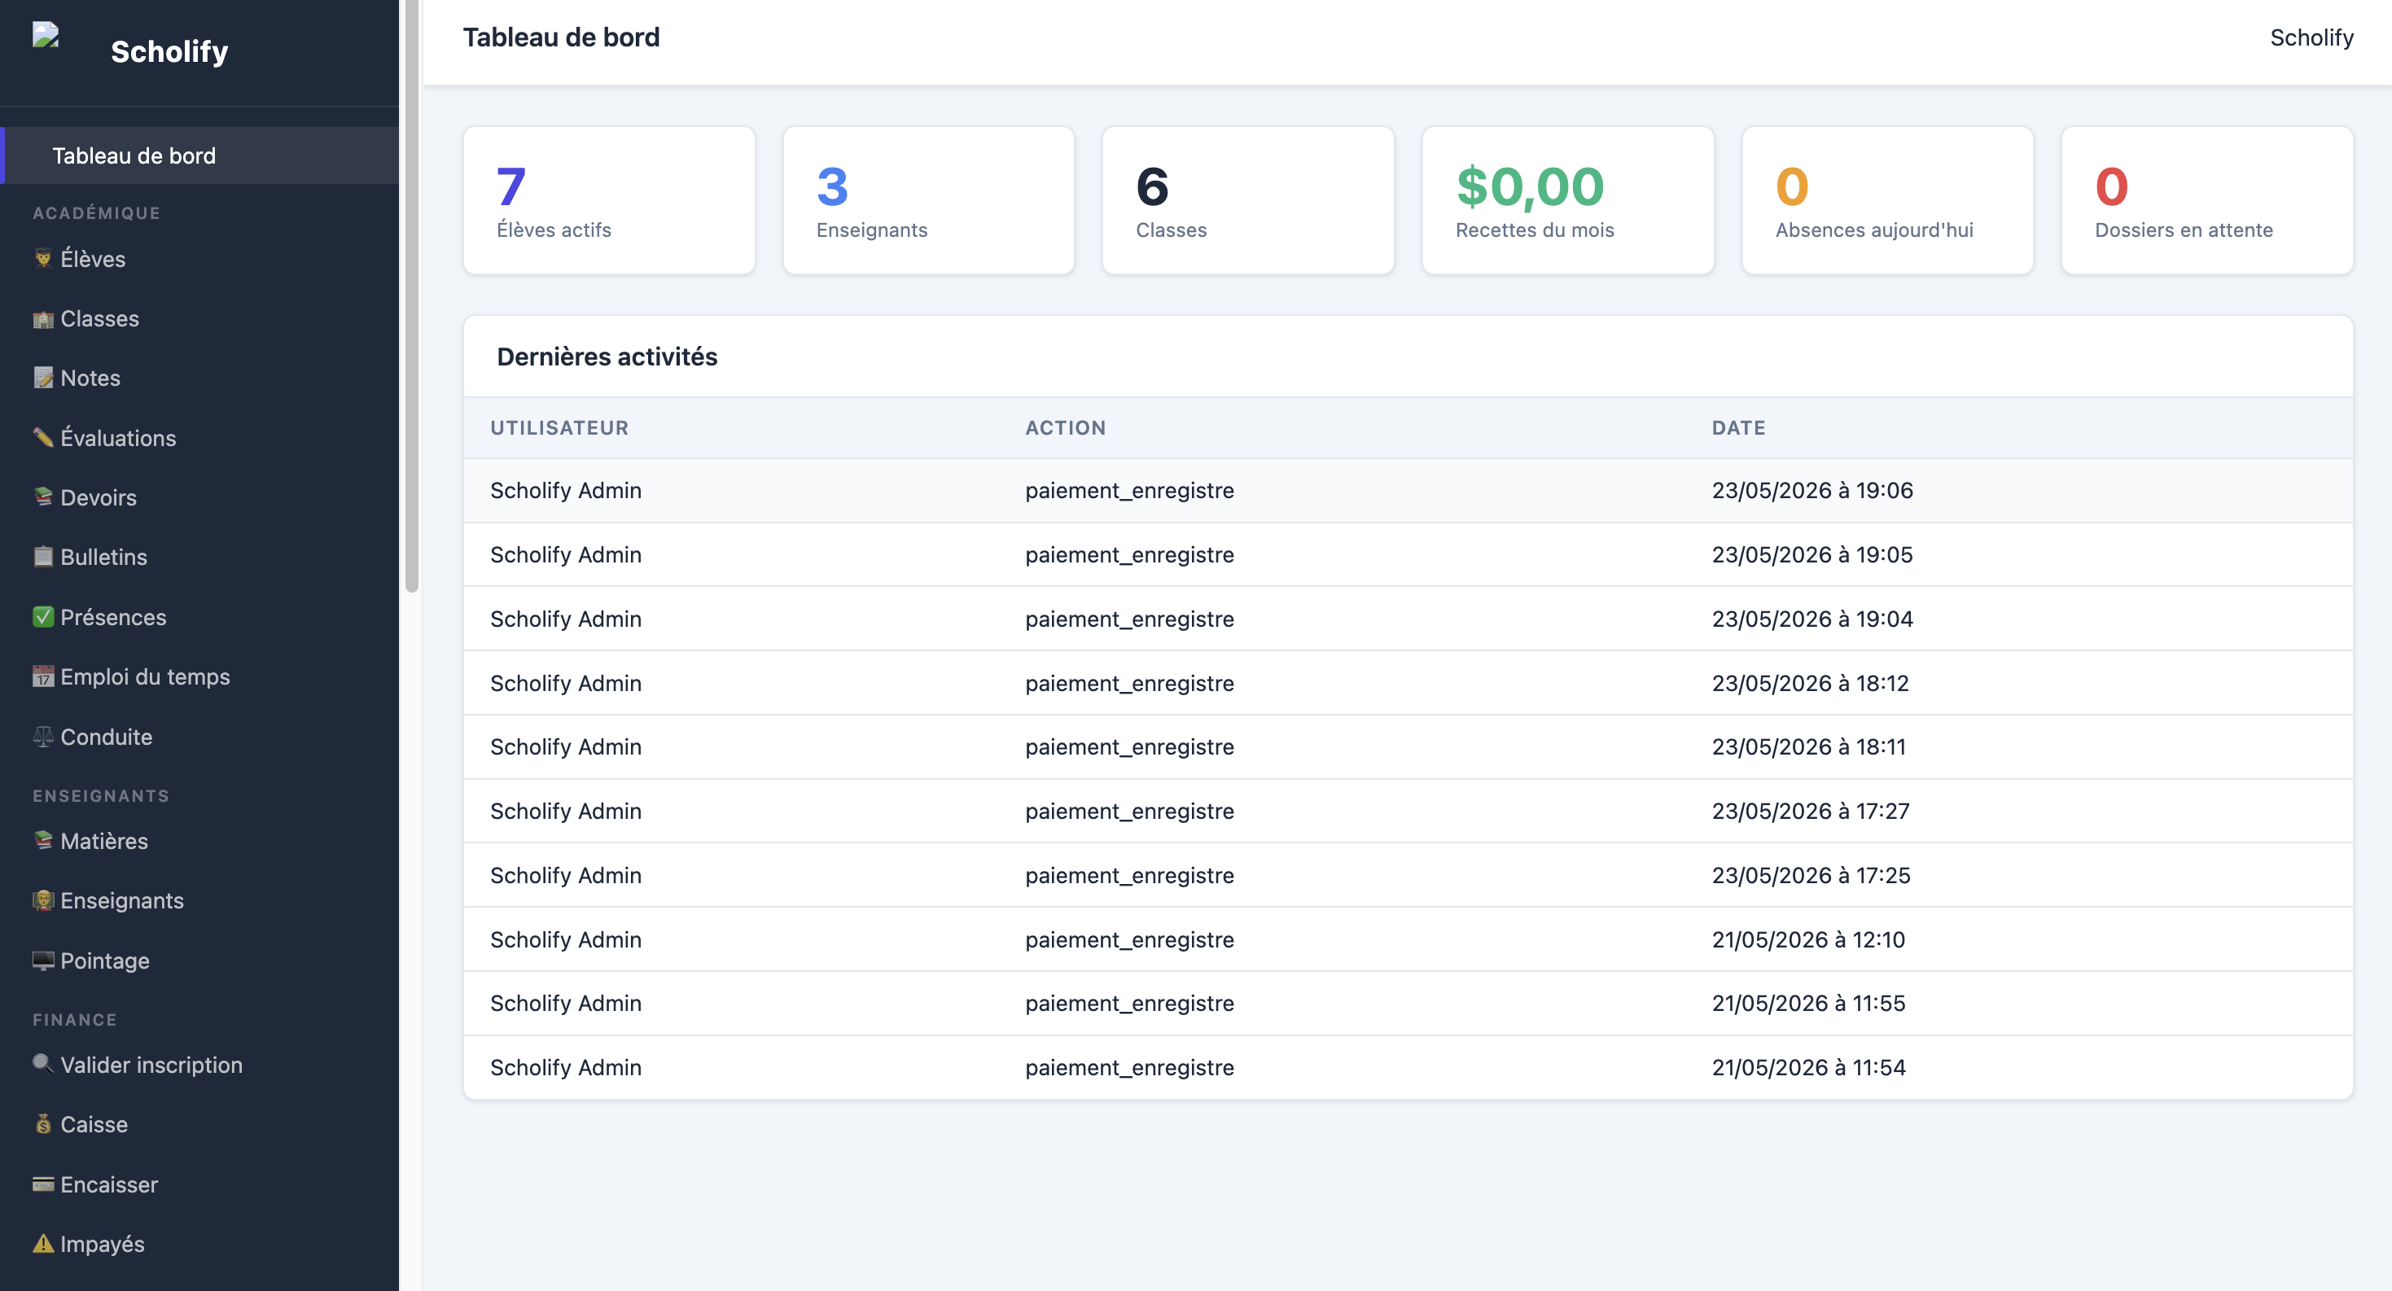Click the date 23/05/2026 à 18:11

pyautogui.click(x=1809, y=746)
